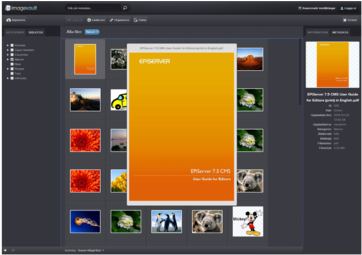This screenshot has height=255, width=362.
Task: Check the People category checkbox
Action: tap(12, 69)
